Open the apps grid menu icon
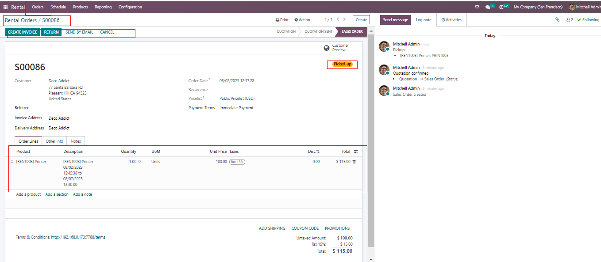Viewport: 601px width, 262px height. click(x=5, y=7)
